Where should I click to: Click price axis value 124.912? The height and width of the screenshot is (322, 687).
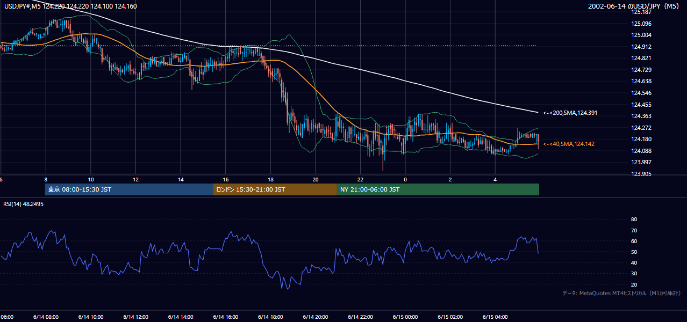tap(641, 47)
